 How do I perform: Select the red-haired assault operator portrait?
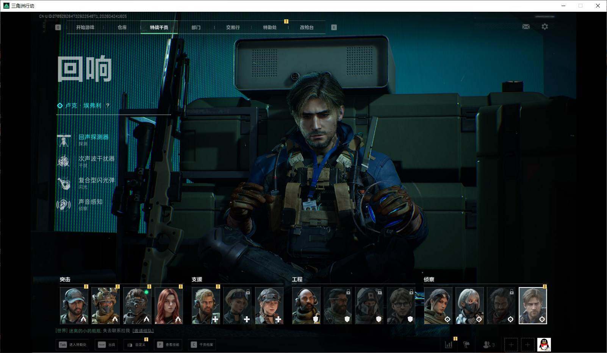(169, 305)
